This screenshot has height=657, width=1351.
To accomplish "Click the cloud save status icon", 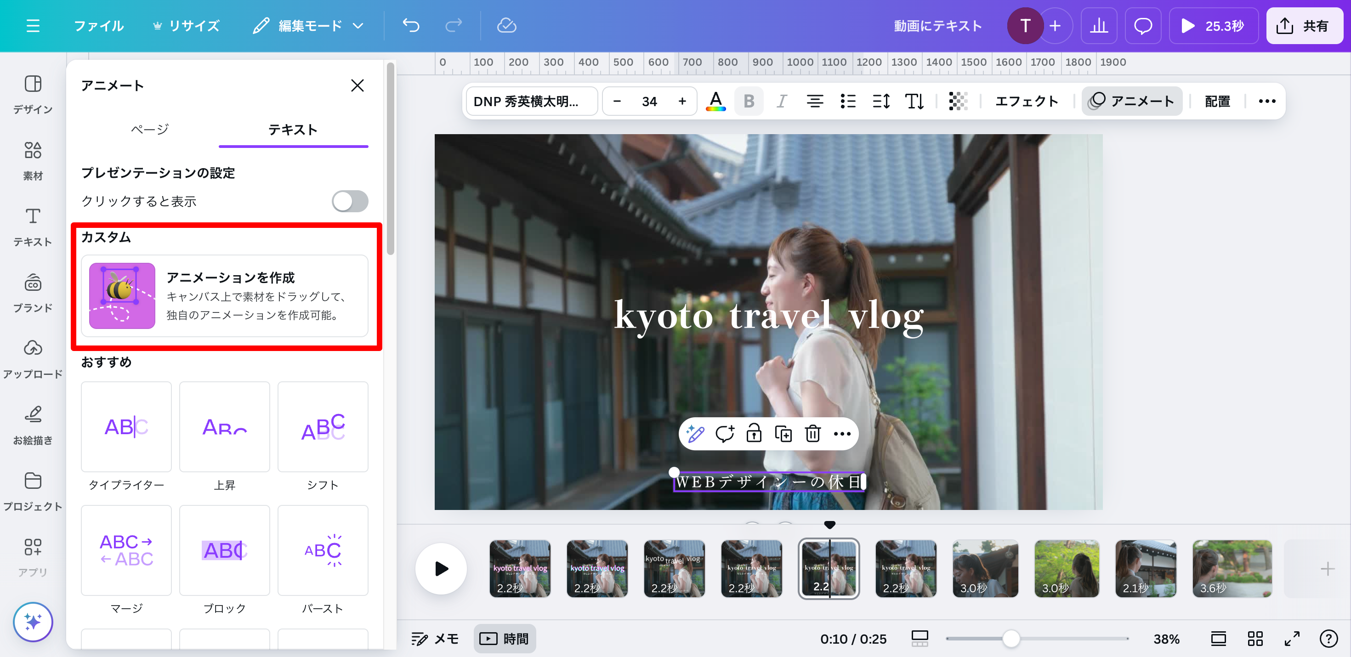I will (x=506, y=26).
